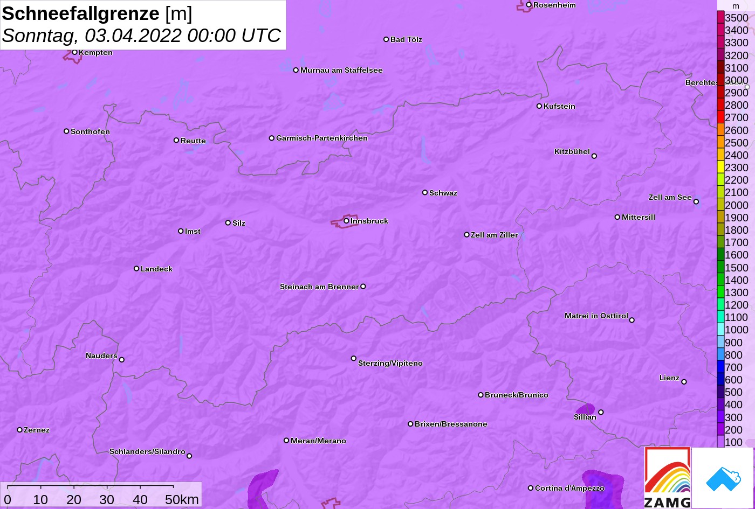This screenshot has height=509, width=755.
Task: Click the Meran/Merano marker
Action: (x=286, y=441)
